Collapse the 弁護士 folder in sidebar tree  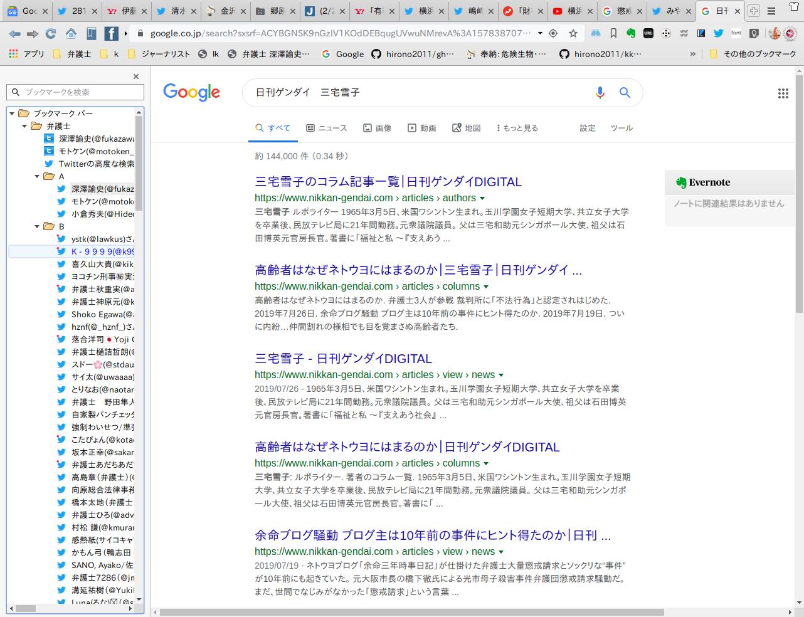click(x=25, y=126)
